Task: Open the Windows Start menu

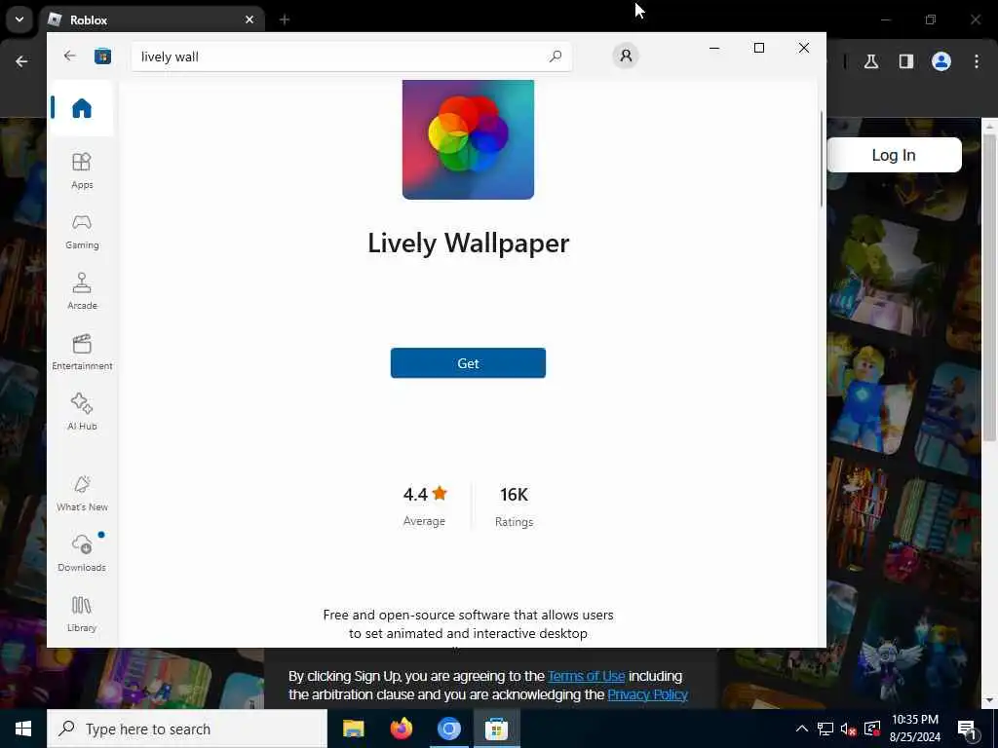Action: point(23,729)
